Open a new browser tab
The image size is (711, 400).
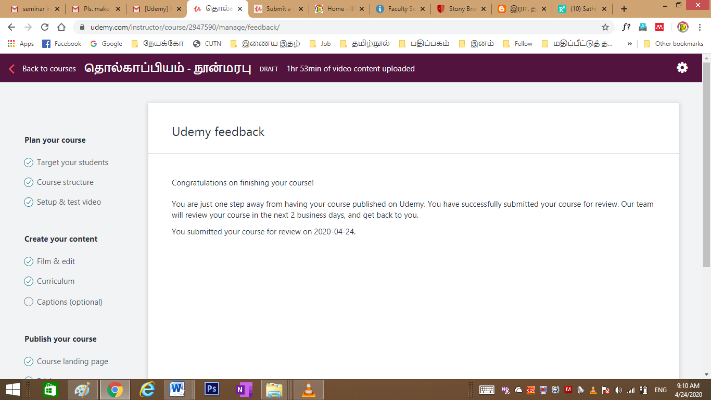click(624, 9)
